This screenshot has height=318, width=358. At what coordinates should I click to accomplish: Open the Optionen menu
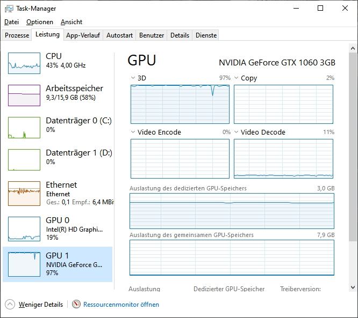(x=40, y=22)
